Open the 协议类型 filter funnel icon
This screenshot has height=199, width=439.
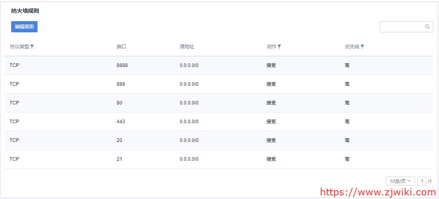point(32,47)
